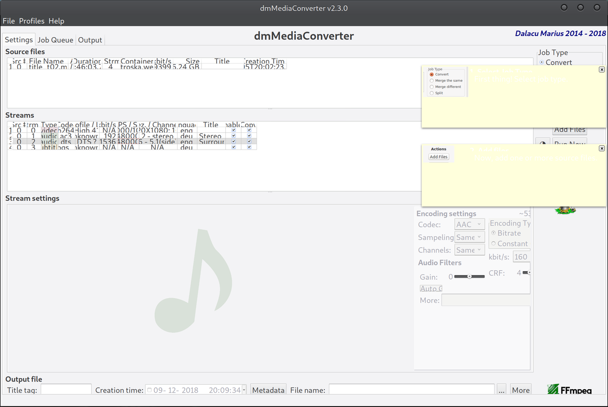Click the '2 - stereo' channels cell

coord(157,136)
